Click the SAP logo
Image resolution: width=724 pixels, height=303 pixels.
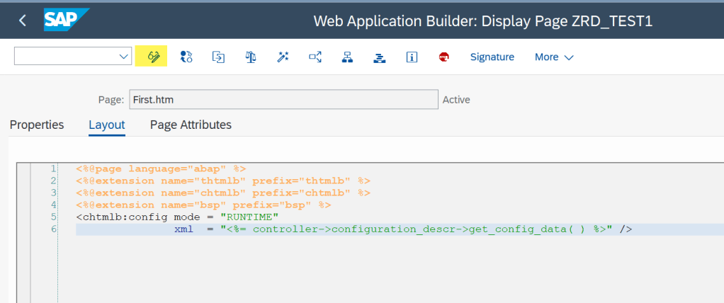[x=66, y=21]
